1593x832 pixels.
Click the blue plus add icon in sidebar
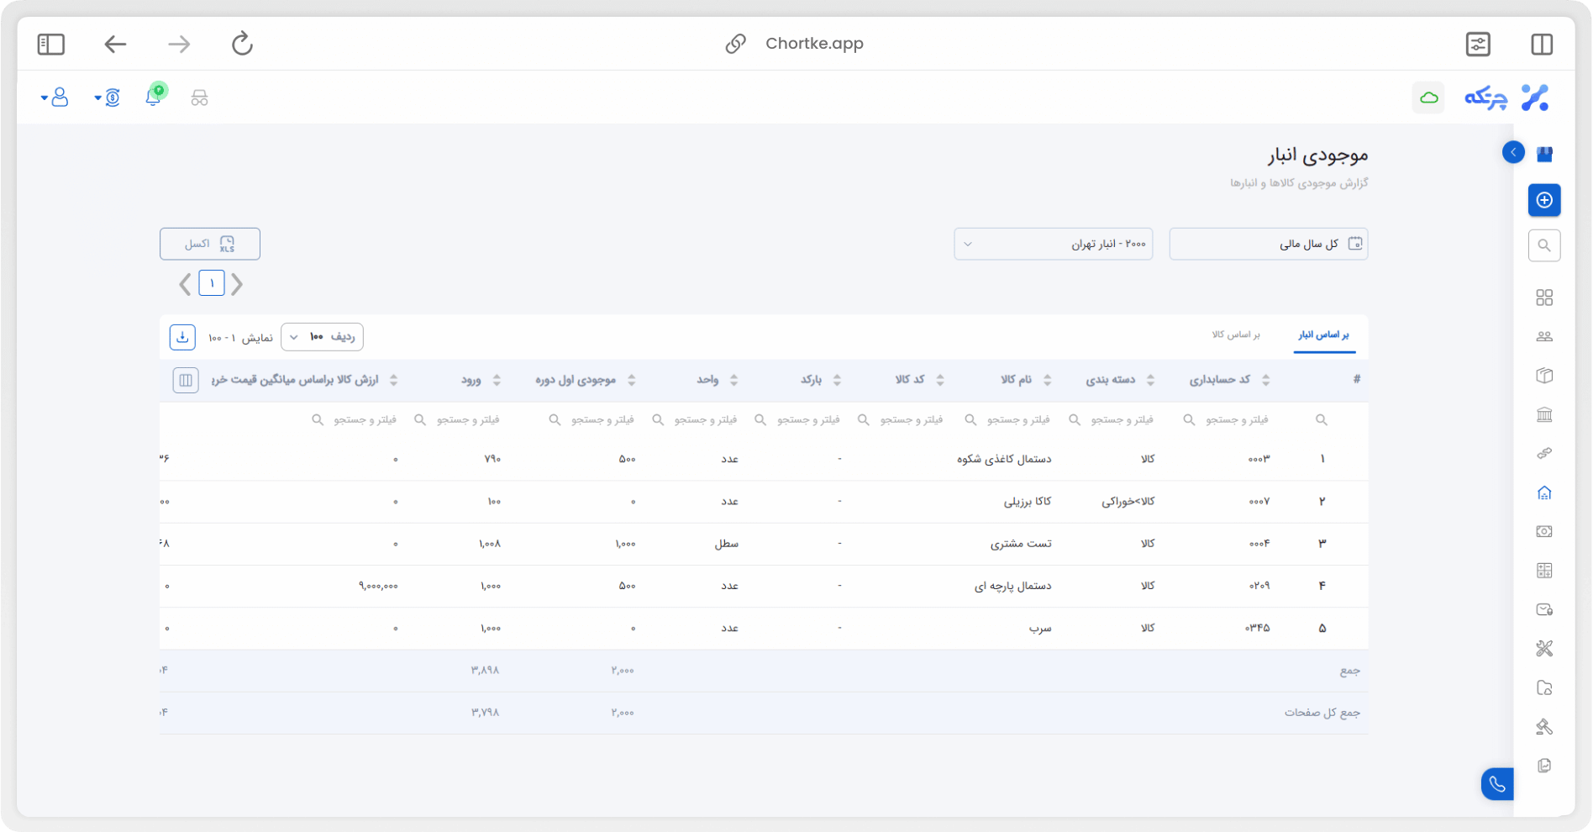(x=1544, y=200)
